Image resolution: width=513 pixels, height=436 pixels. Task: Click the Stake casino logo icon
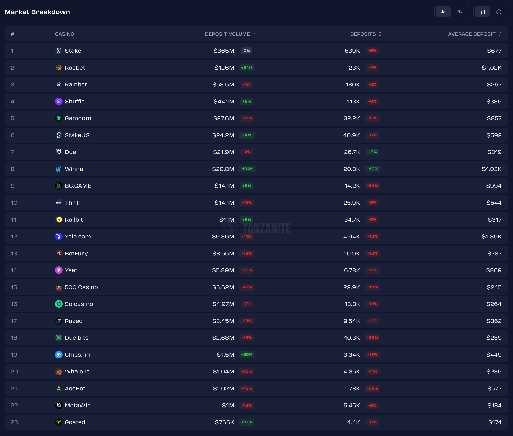click(x=59, y=51)
